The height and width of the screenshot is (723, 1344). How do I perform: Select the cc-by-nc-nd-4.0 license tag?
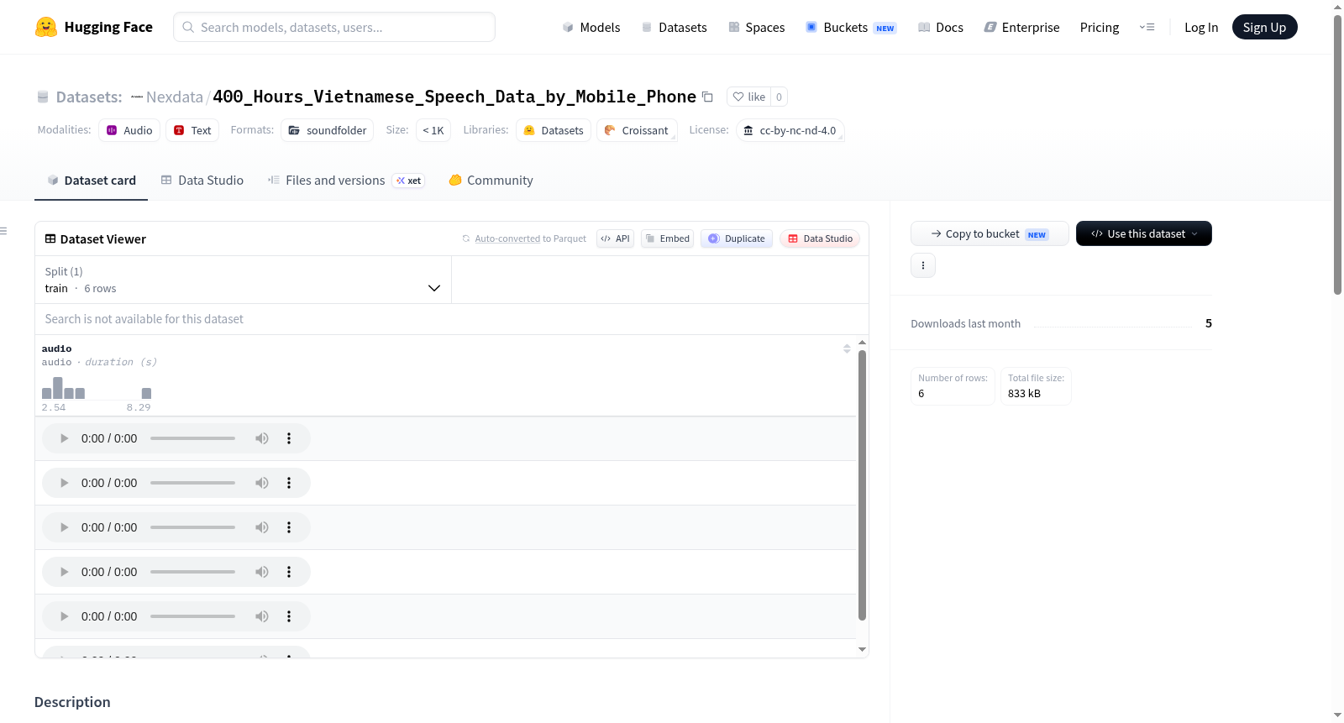(x=790, y=130)
